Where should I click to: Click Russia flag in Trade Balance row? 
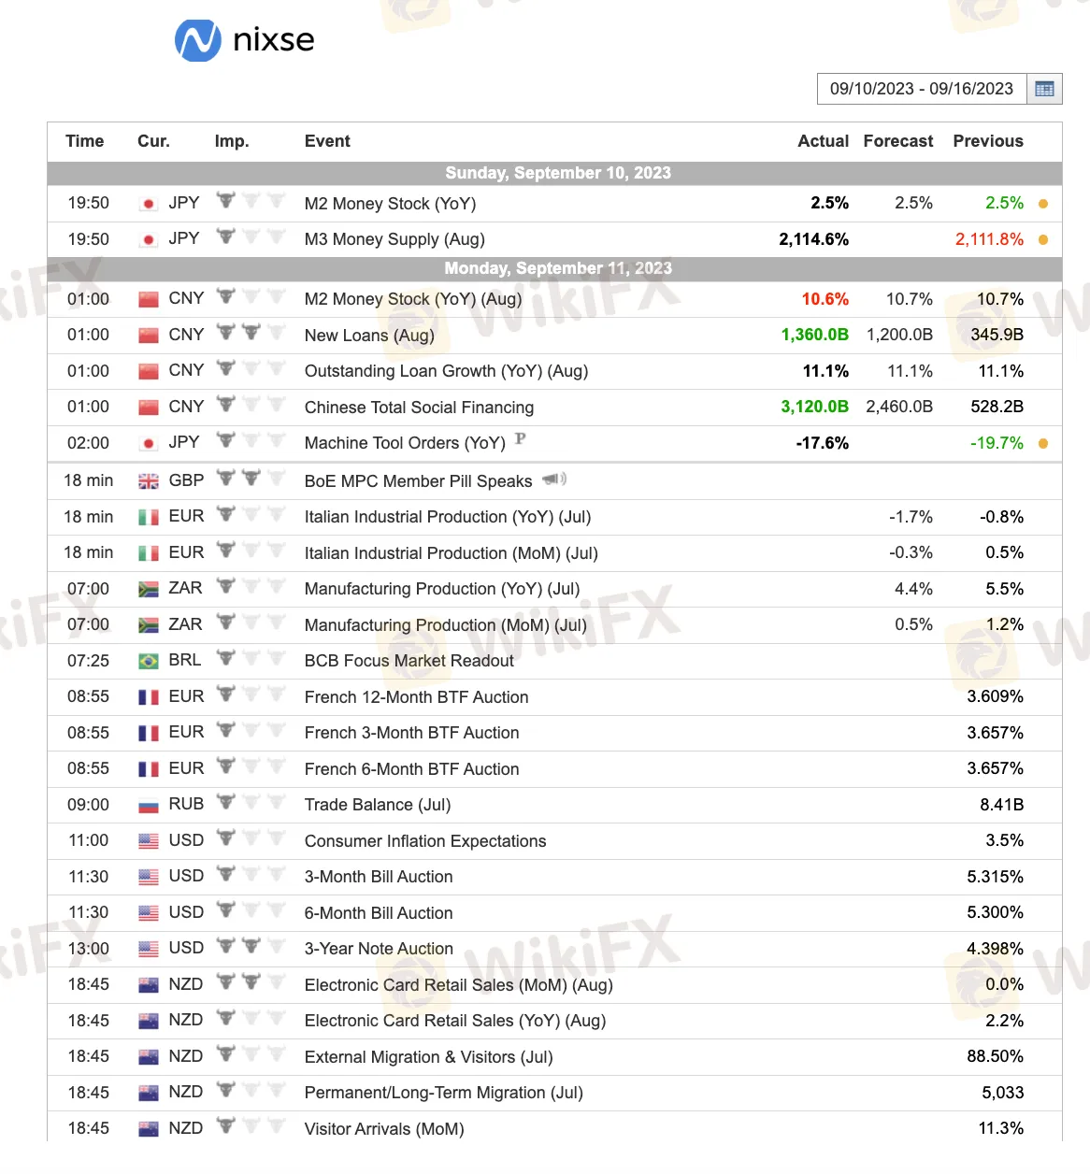coord(148,806)
